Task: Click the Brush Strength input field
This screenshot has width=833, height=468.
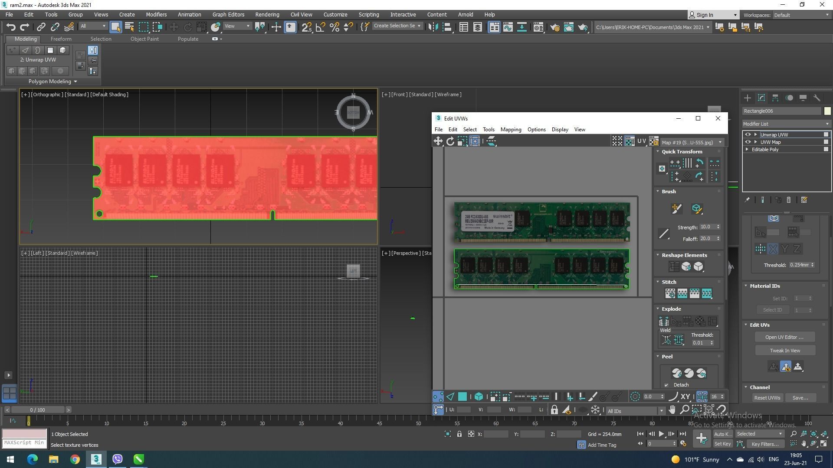Action: 706,227
